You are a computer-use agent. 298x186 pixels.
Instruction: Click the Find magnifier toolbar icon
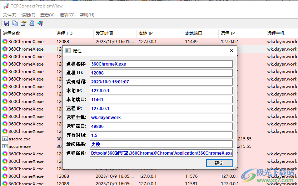(x=31, y=23)
